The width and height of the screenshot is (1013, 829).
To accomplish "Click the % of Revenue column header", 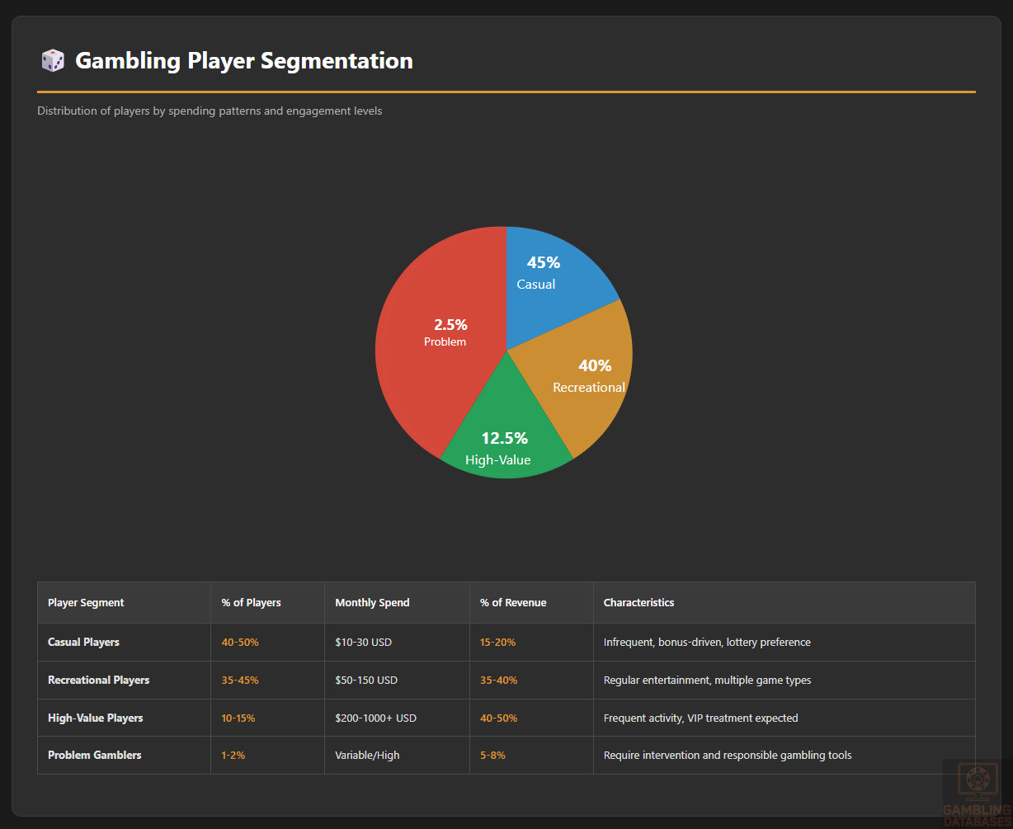I will (513, 603).
